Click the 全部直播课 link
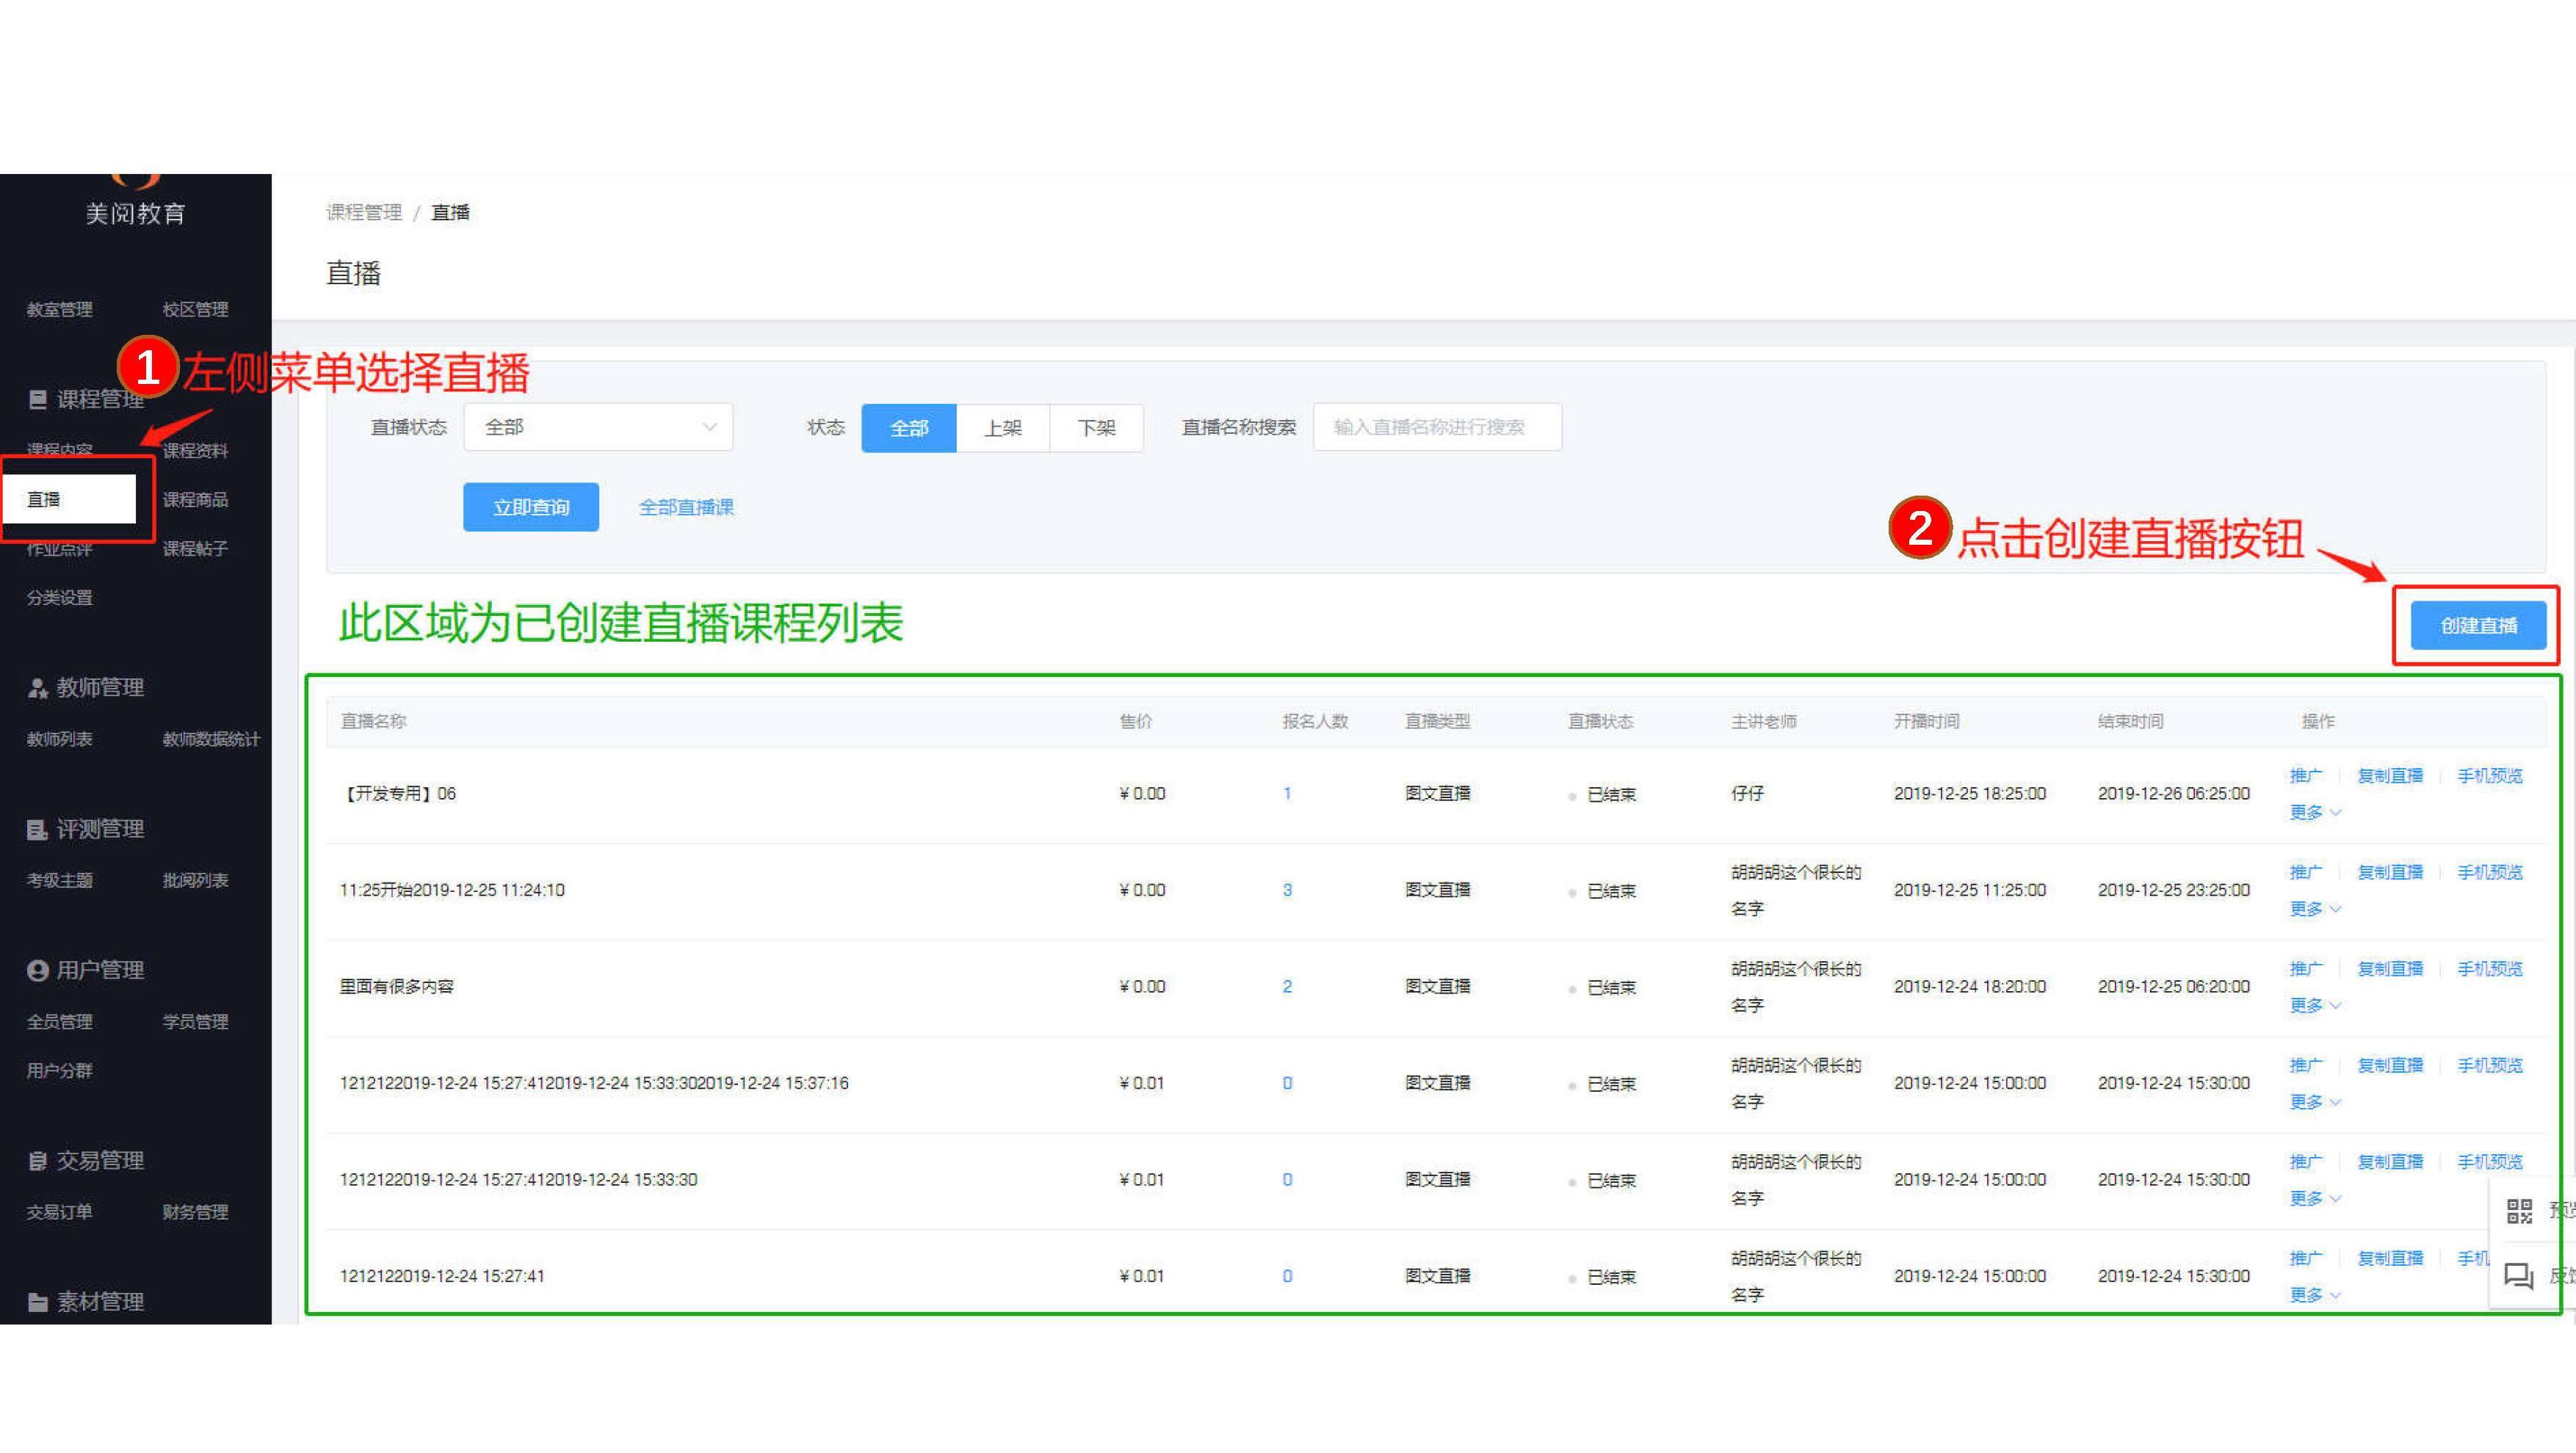This screenshot has width=2576, height=1453. pos(686,507)
